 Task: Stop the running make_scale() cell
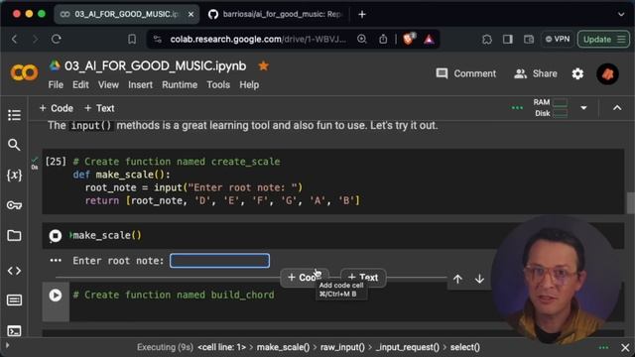click(x=56, y=236)
